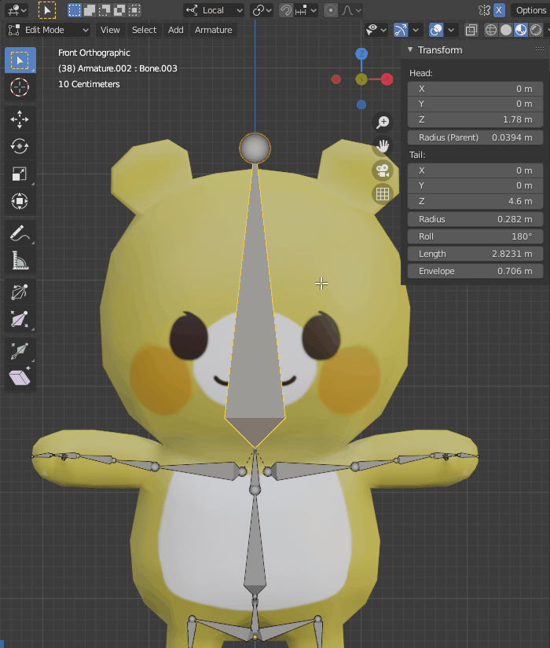The height and width of the screenshot is (648, 550).
Task: Toggle X-Ray mode
Action: (471, 30)
